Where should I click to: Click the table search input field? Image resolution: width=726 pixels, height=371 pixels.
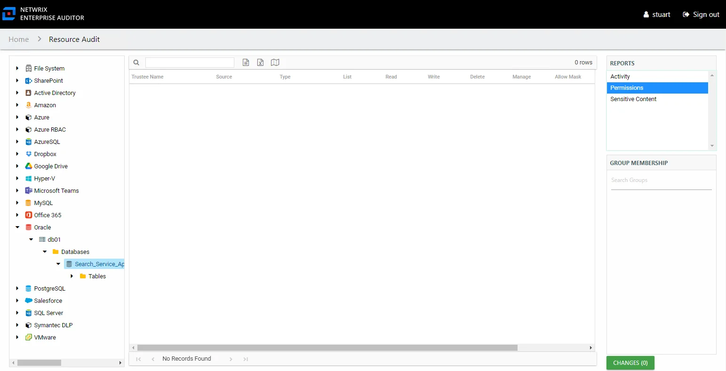coord(190,63)
